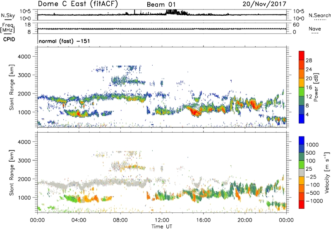Click the red top segment of power colorbar

(302, 55)
